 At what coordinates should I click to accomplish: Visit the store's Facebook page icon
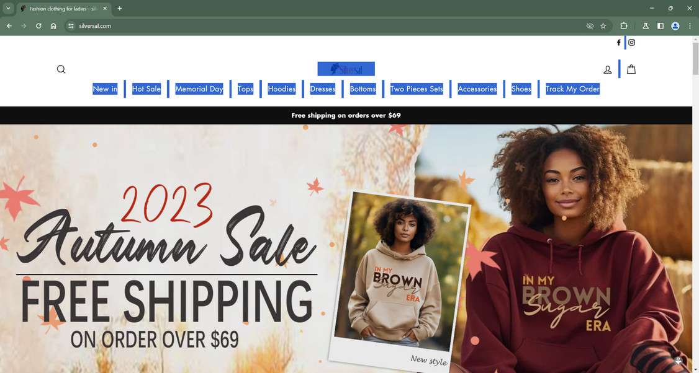tap(618, 43)
